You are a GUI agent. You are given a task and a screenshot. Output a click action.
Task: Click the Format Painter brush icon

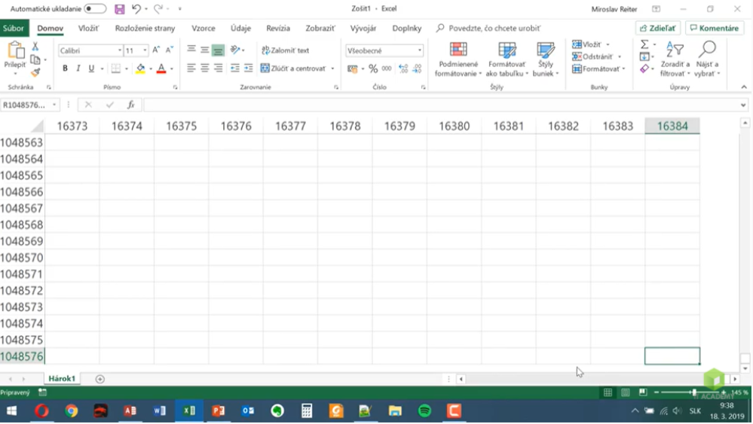(35, 72)
